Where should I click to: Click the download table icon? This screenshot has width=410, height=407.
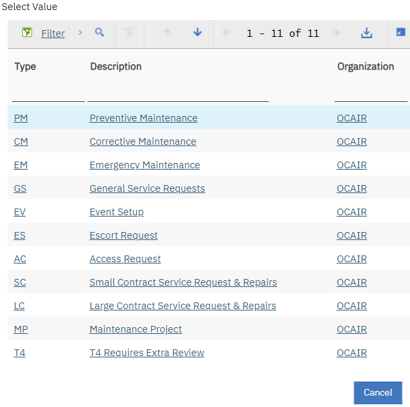(x=366, y=33)
